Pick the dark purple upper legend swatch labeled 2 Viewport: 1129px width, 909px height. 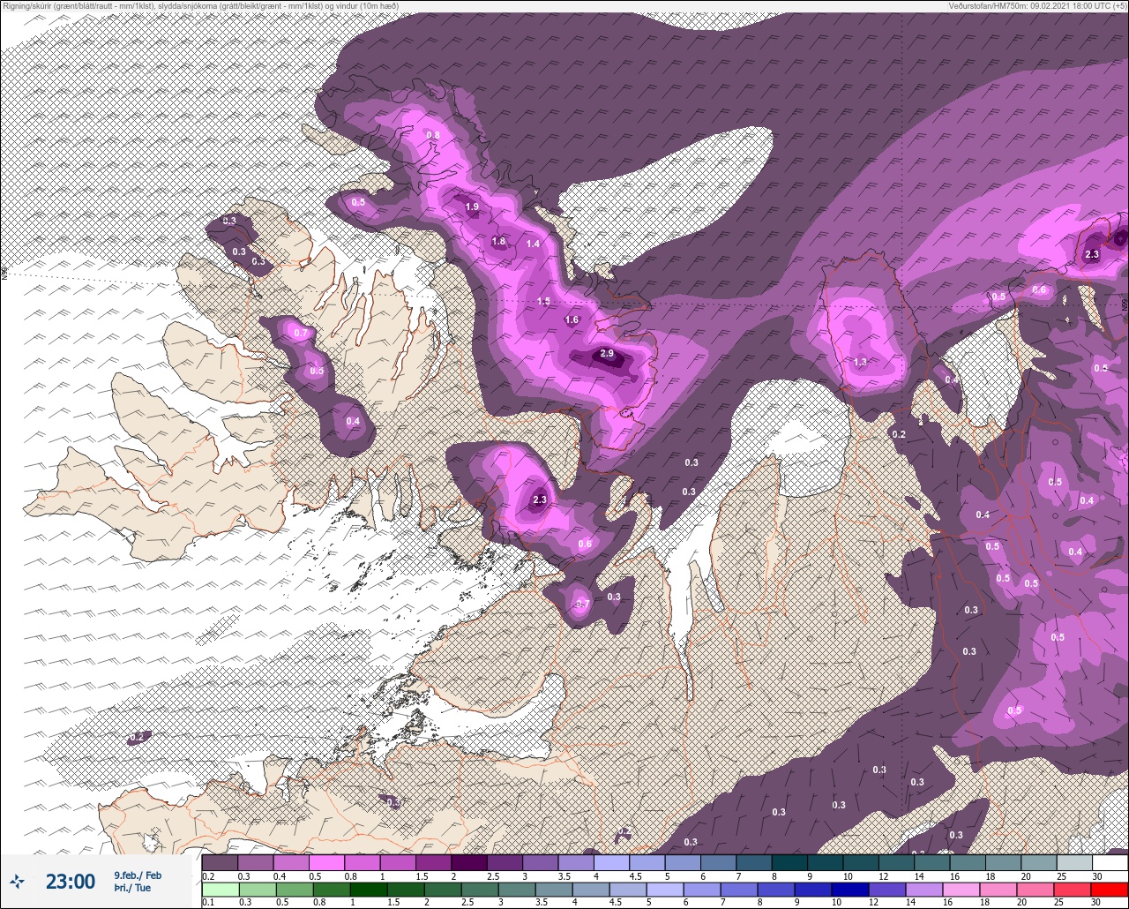tap(469, 862)
